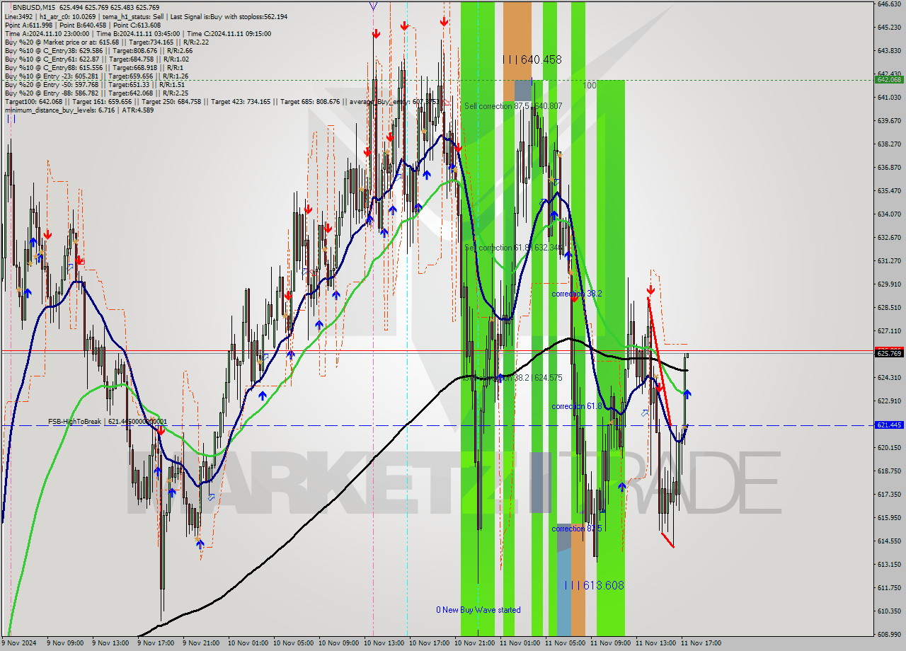The width and height of the screenshot is (906, 651).
Task: Select the 'Buy %20 @ Entry -50: 597.768' line
Action: tap(95, 84)
